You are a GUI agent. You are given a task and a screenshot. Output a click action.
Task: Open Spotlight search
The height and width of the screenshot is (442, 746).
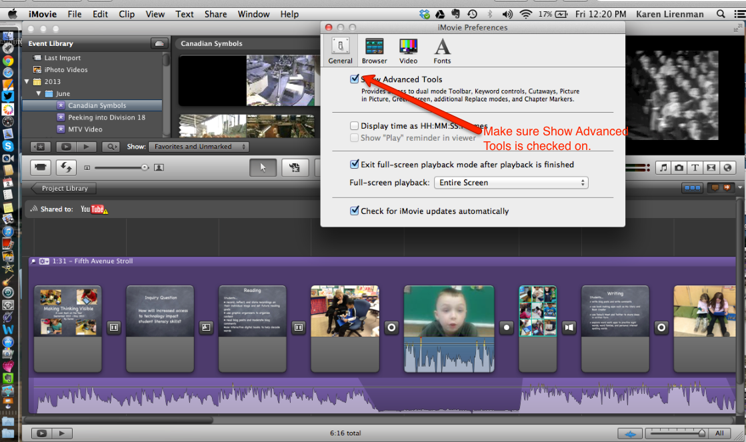(x=721, y=14)
